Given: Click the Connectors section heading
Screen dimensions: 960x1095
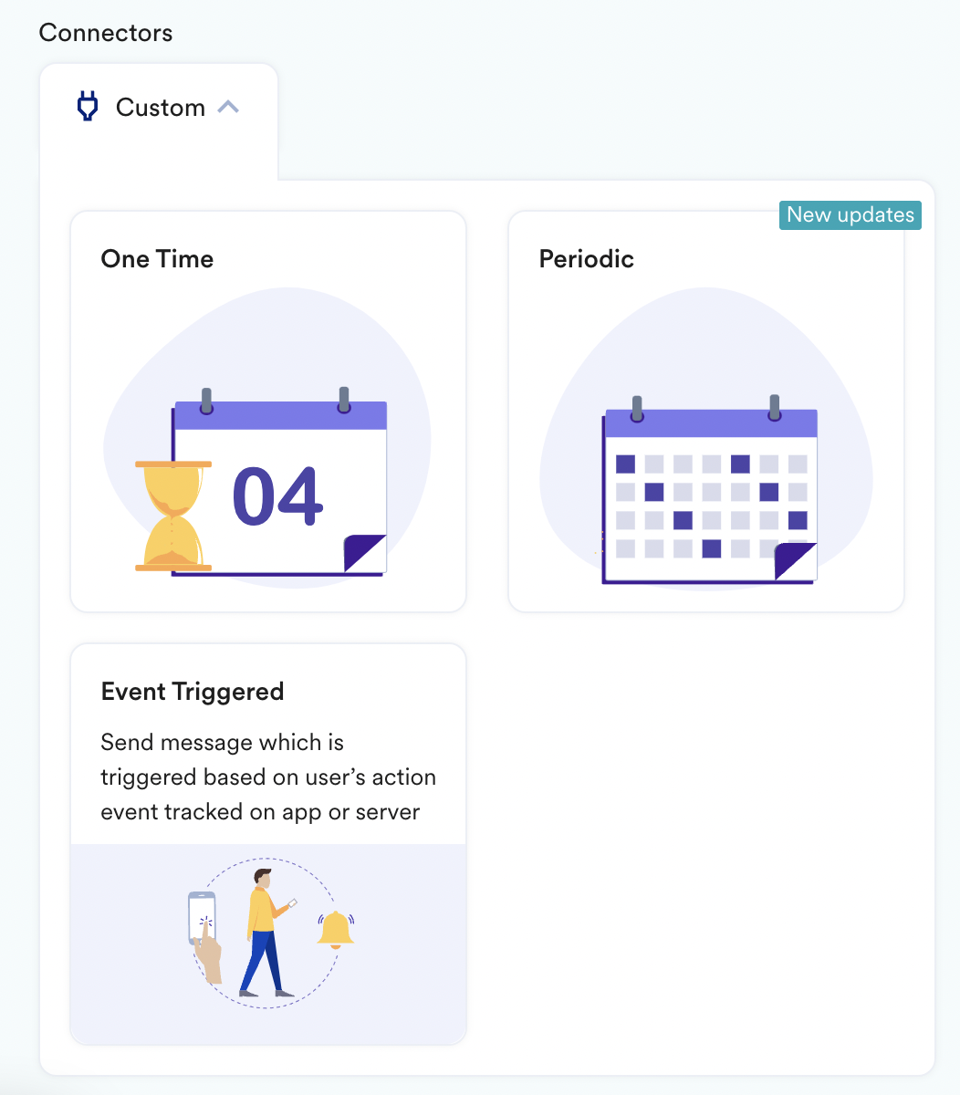Looking at the screenshot, I should 106,33.
